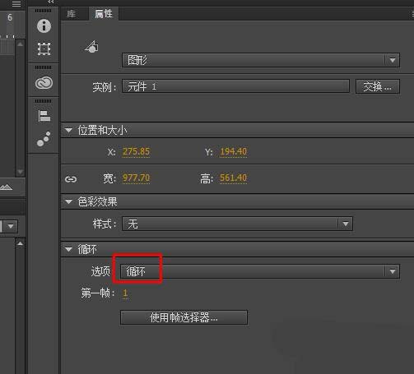Click the X value 275.85
Viewport: 414px width, 374px height.
(x=136, y=151)
